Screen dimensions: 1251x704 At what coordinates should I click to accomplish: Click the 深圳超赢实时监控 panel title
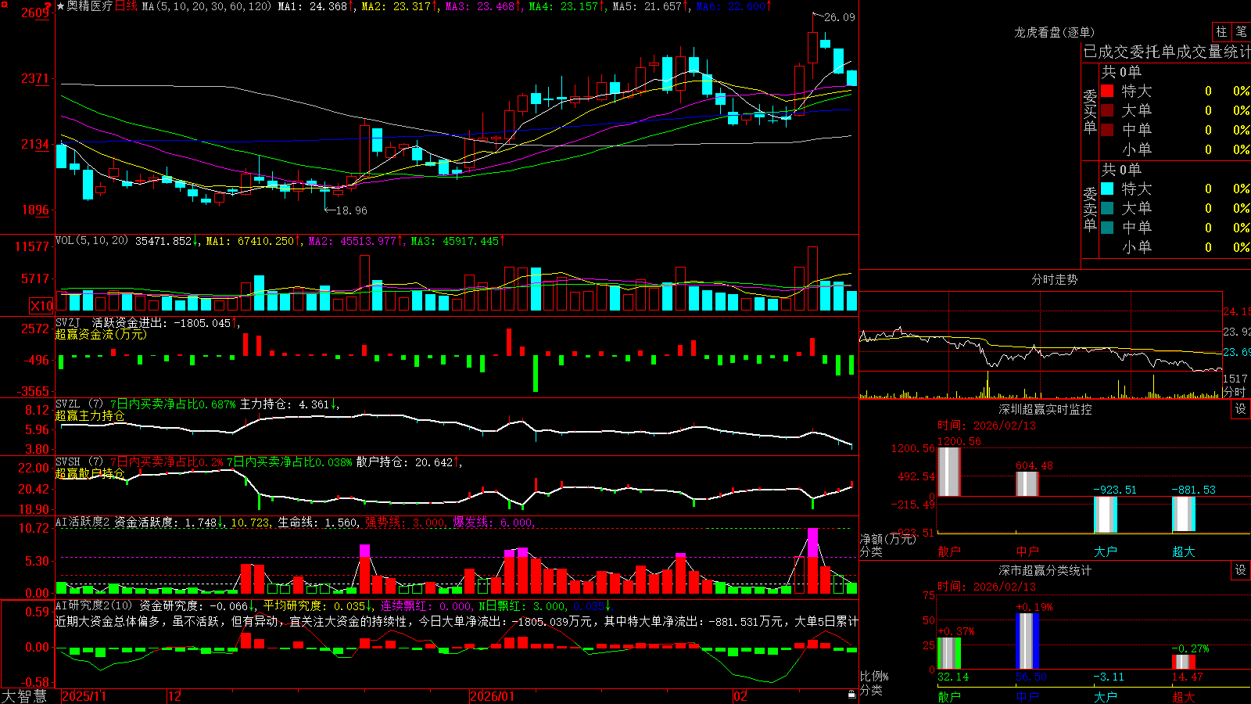coord(1045,409)
